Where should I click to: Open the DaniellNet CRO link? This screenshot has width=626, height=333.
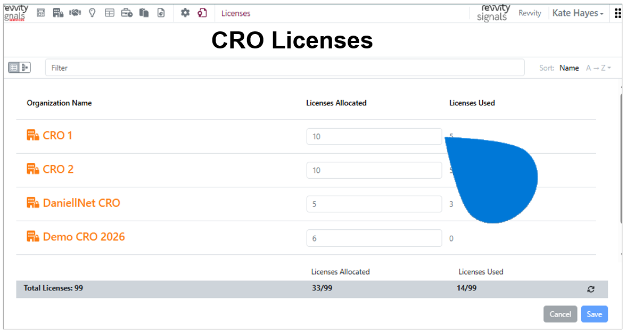81,203
